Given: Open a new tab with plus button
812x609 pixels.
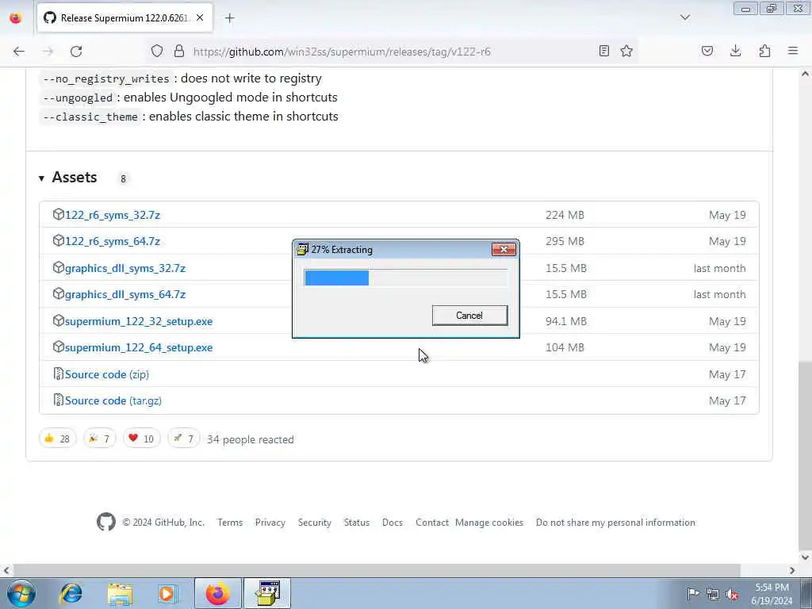Looking at the screenshot, I should click(x=229, y=18).
